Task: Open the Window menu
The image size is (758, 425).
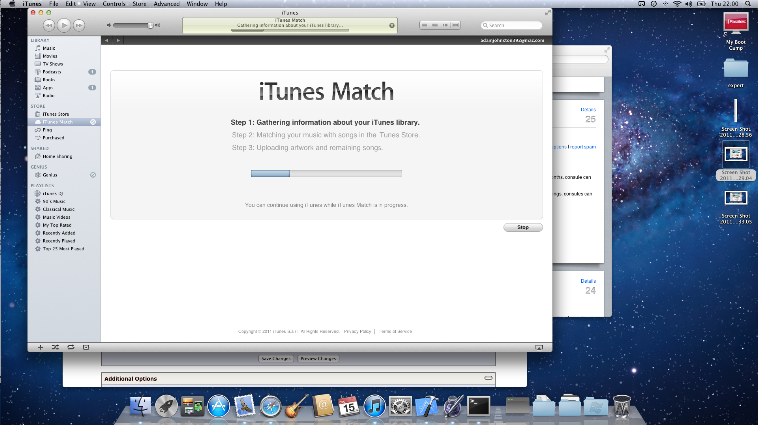Action: pos(197,4)
